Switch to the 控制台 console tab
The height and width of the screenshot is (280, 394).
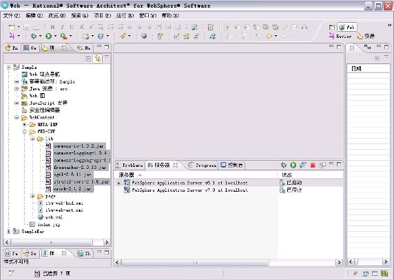pos(231,166)
